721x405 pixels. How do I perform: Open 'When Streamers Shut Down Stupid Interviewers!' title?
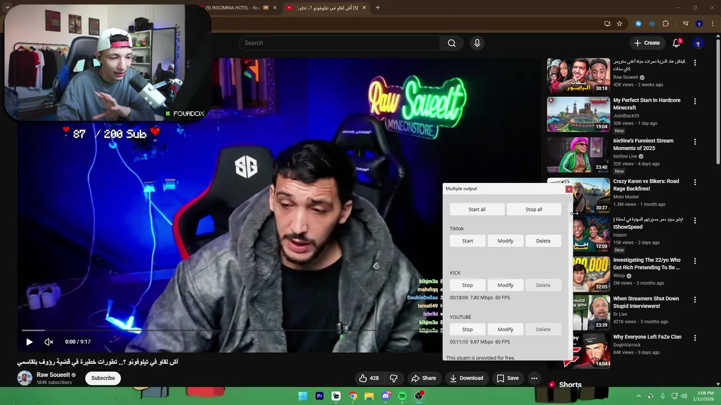(646, 302)
